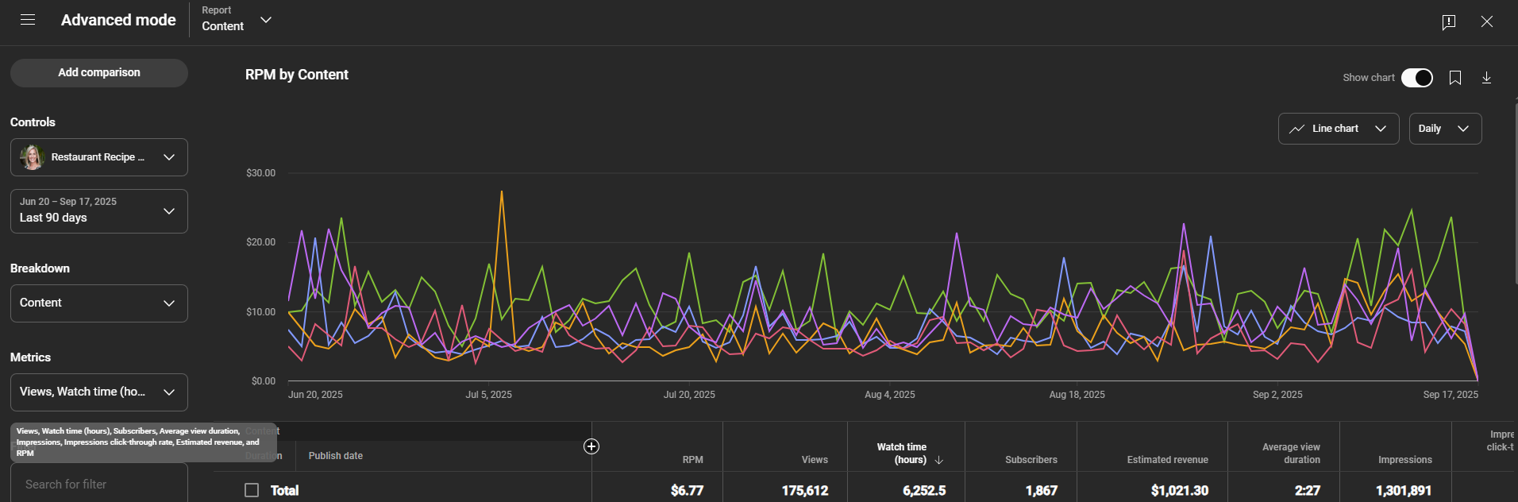The image size is (1518, 502).
Task: Expand the Breakdown Content dropdown
Action: click(x=99, y=303)
